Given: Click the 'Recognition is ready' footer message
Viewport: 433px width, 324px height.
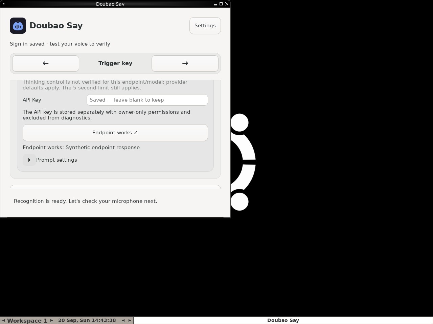Looking at the screenshot, I should point(85,201).
